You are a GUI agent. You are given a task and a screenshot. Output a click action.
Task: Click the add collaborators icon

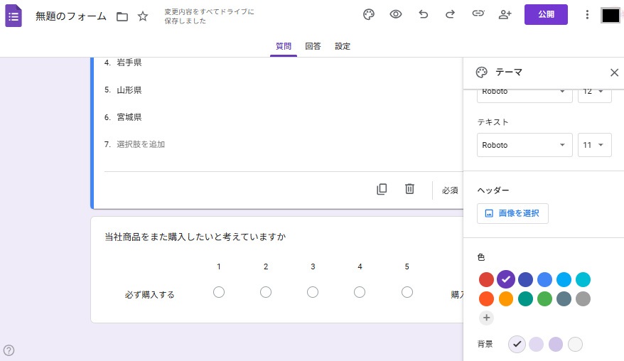(x=505, y=15)
